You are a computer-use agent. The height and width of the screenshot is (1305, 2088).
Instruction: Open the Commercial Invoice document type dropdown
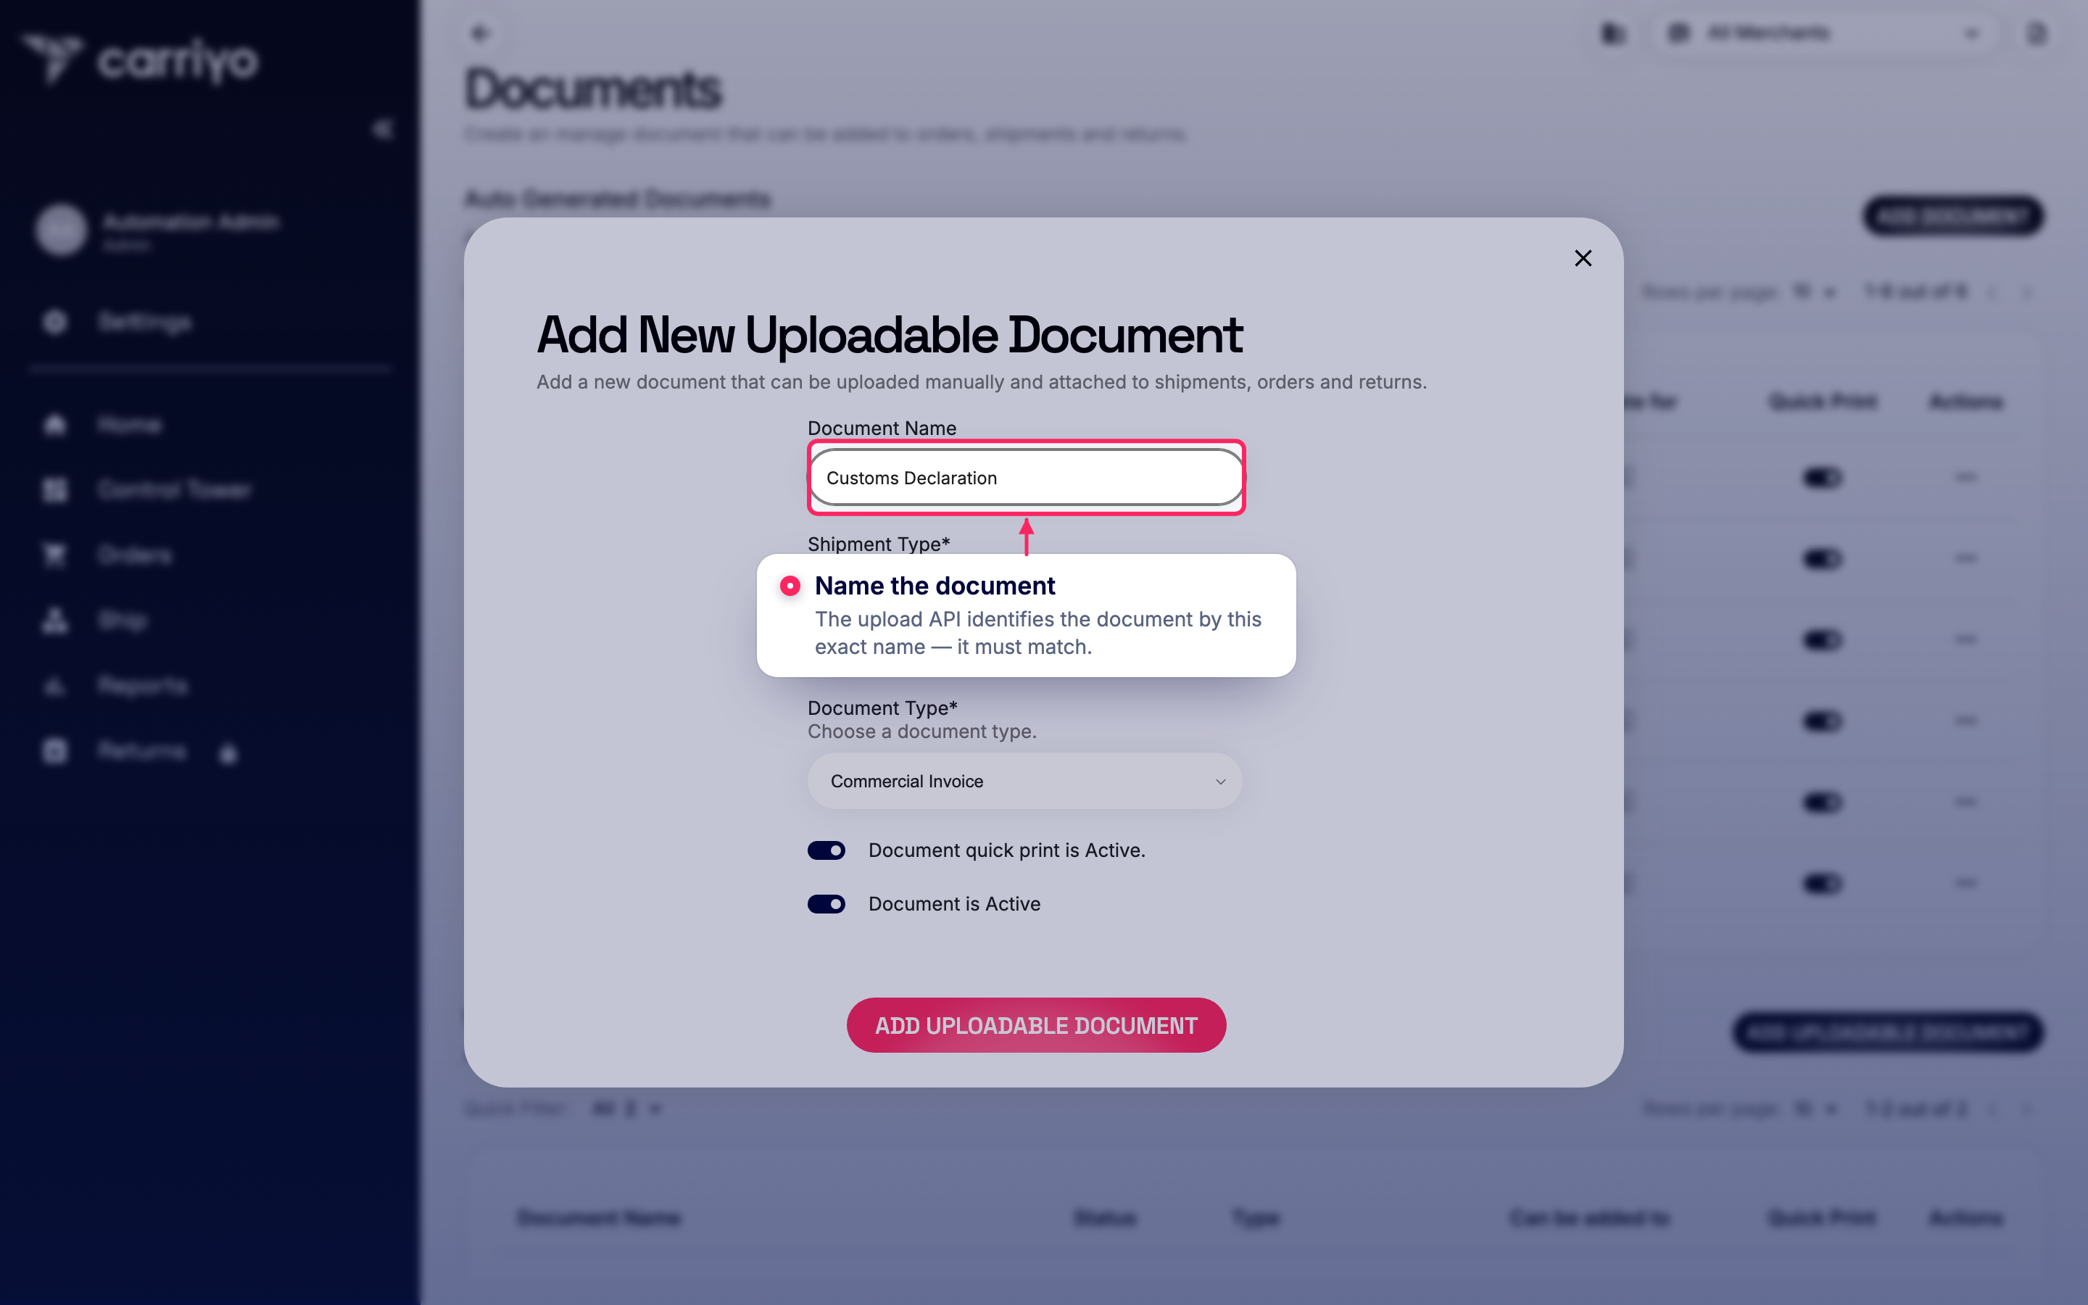pos(1025,781)
